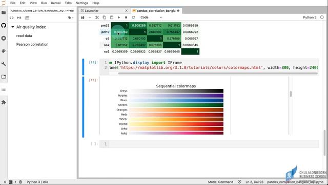
Task: Click pm25 row header in correlation table
Action: (x=105, y=25)
